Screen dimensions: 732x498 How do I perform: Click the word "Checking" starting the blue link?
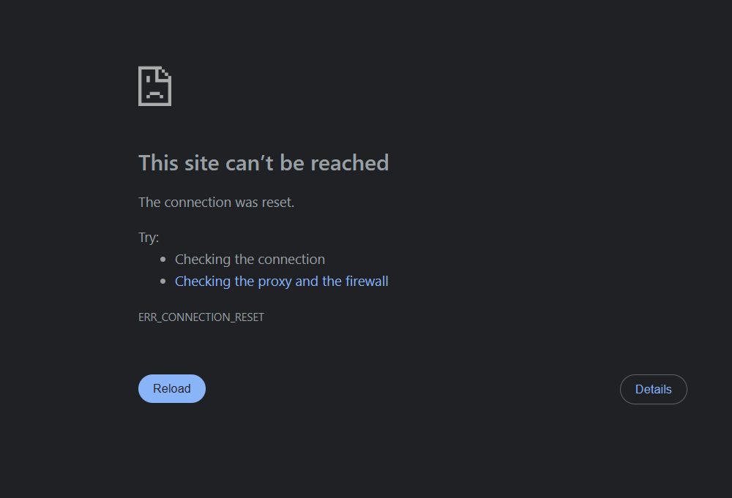203,282
